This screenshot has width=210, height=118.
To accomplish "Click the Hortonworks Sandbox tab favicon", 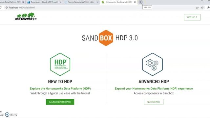I will tap(103, 2).
